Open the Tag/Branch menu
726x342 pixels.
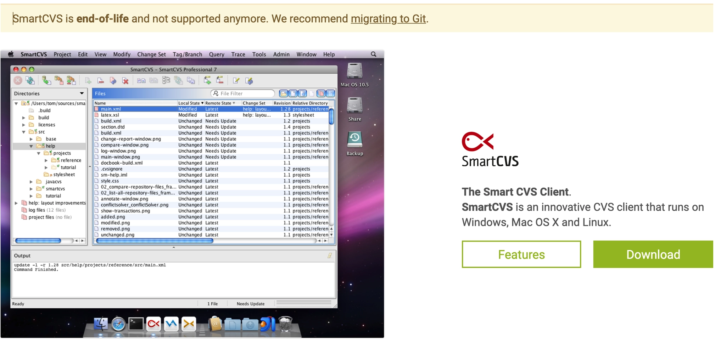[x=188, y=54]
